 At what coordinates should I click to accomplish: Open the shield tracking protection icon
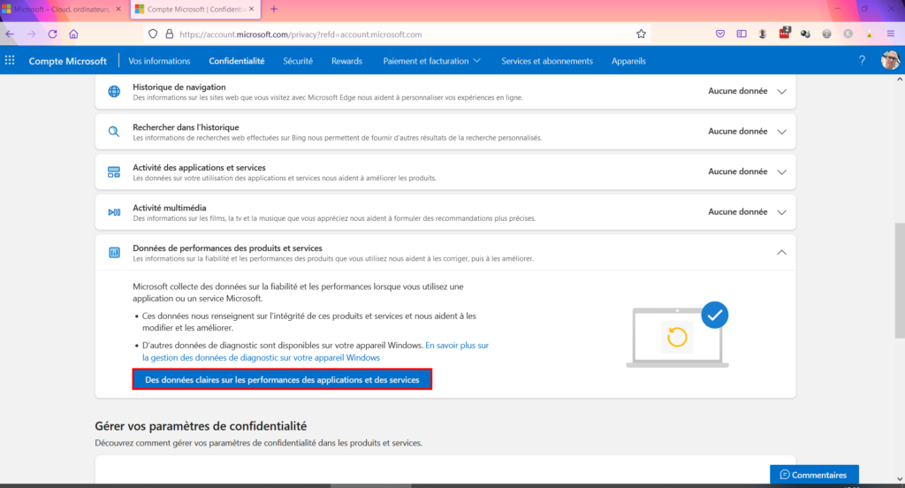[x=153, y=34]
